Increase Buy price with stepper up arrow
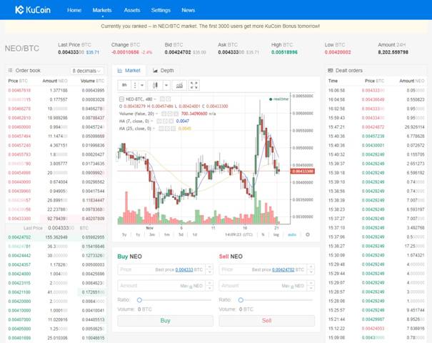 point(210,267)
